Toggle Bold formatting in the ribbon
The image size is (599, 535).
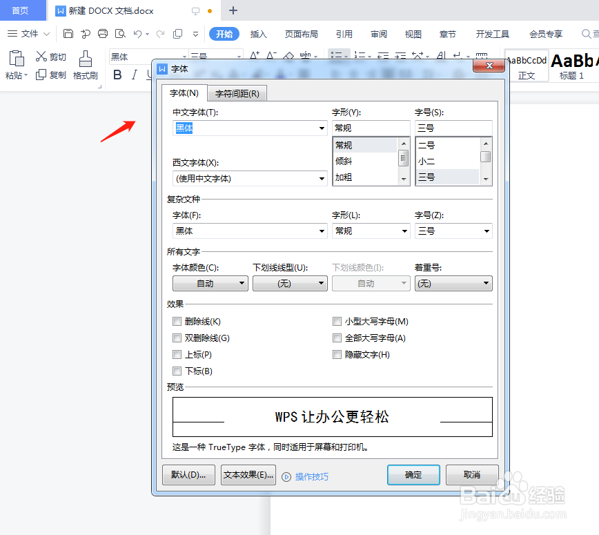pos(117,75)
